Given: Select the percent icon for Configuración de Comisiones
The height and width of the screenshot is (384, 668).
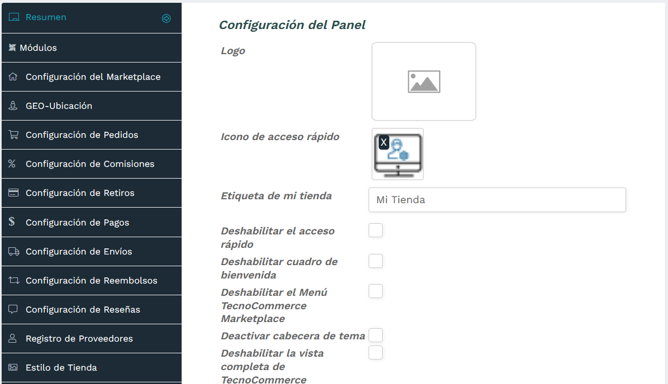Looking at the screenshot, I should pos(12,164).
